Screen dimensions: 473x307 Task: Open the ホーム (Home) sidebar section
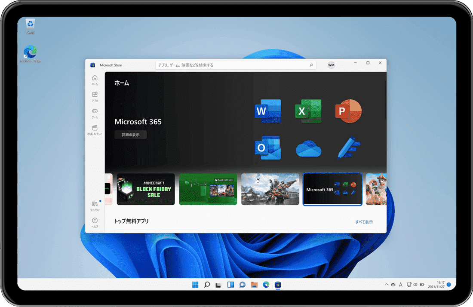(x=95, y=80)
